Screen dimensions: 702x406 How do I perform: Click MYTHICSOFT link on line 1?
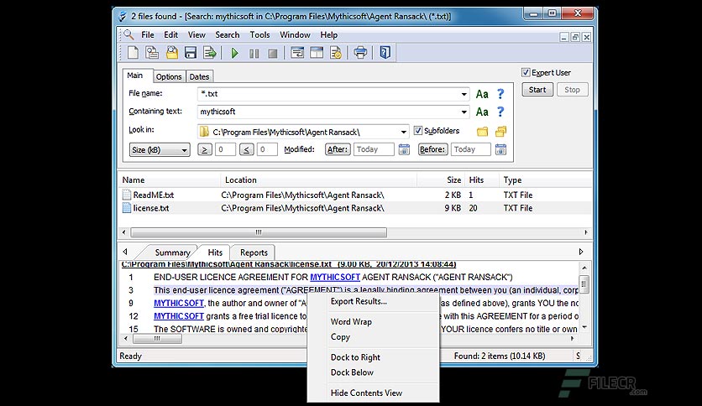pyautogui.click(x=335, y=277)
